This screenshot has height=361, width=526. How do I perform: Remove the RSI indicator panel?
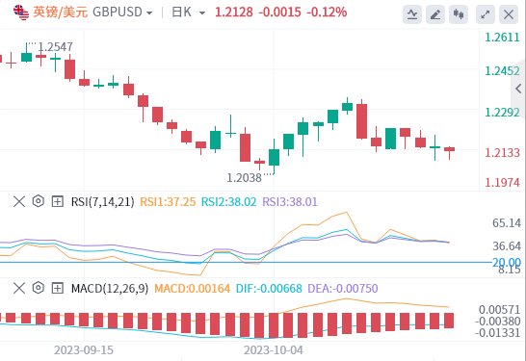[19, 202]
